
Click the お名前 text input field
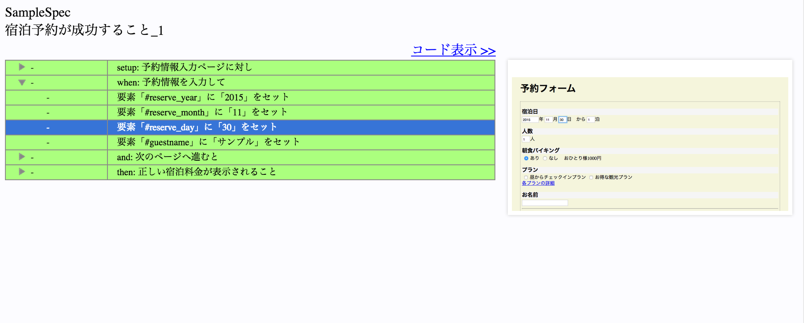[x=544, y=203]
